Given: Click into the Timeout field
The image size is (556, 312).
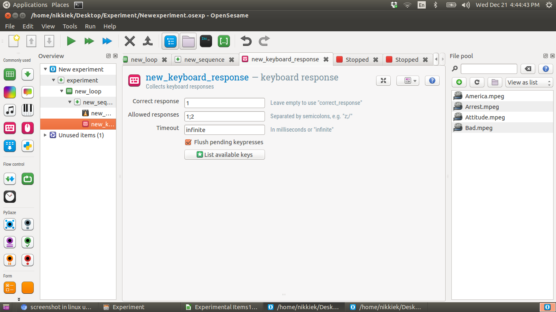Looking at the screenshot, I should pyautogui.click(x=225, y=130).
